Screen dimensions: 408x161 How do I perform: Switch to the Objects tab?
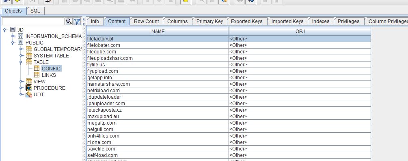pyautogui.click(x=13, y=11)
